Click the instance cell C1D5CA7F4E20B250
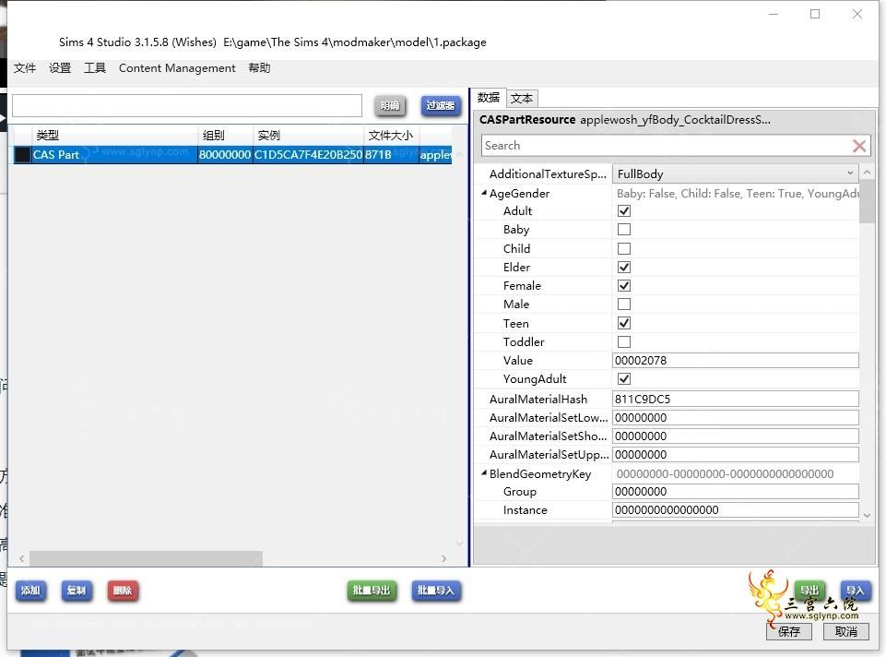Screen dimensions: 886x657 pyautogui.click(x=308, y=154)
